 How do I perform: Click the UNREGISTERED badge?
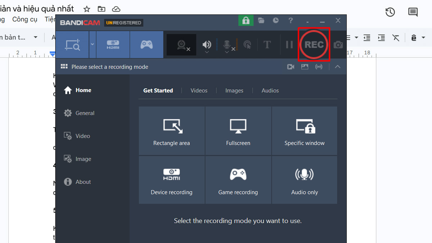123,23
